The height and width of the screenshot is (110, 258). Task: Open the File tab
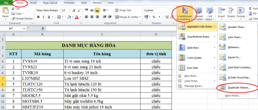[6, 3]
